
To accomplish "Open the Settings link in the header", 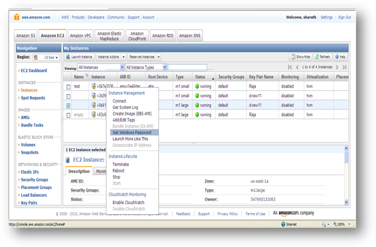I will coord(326,17).
